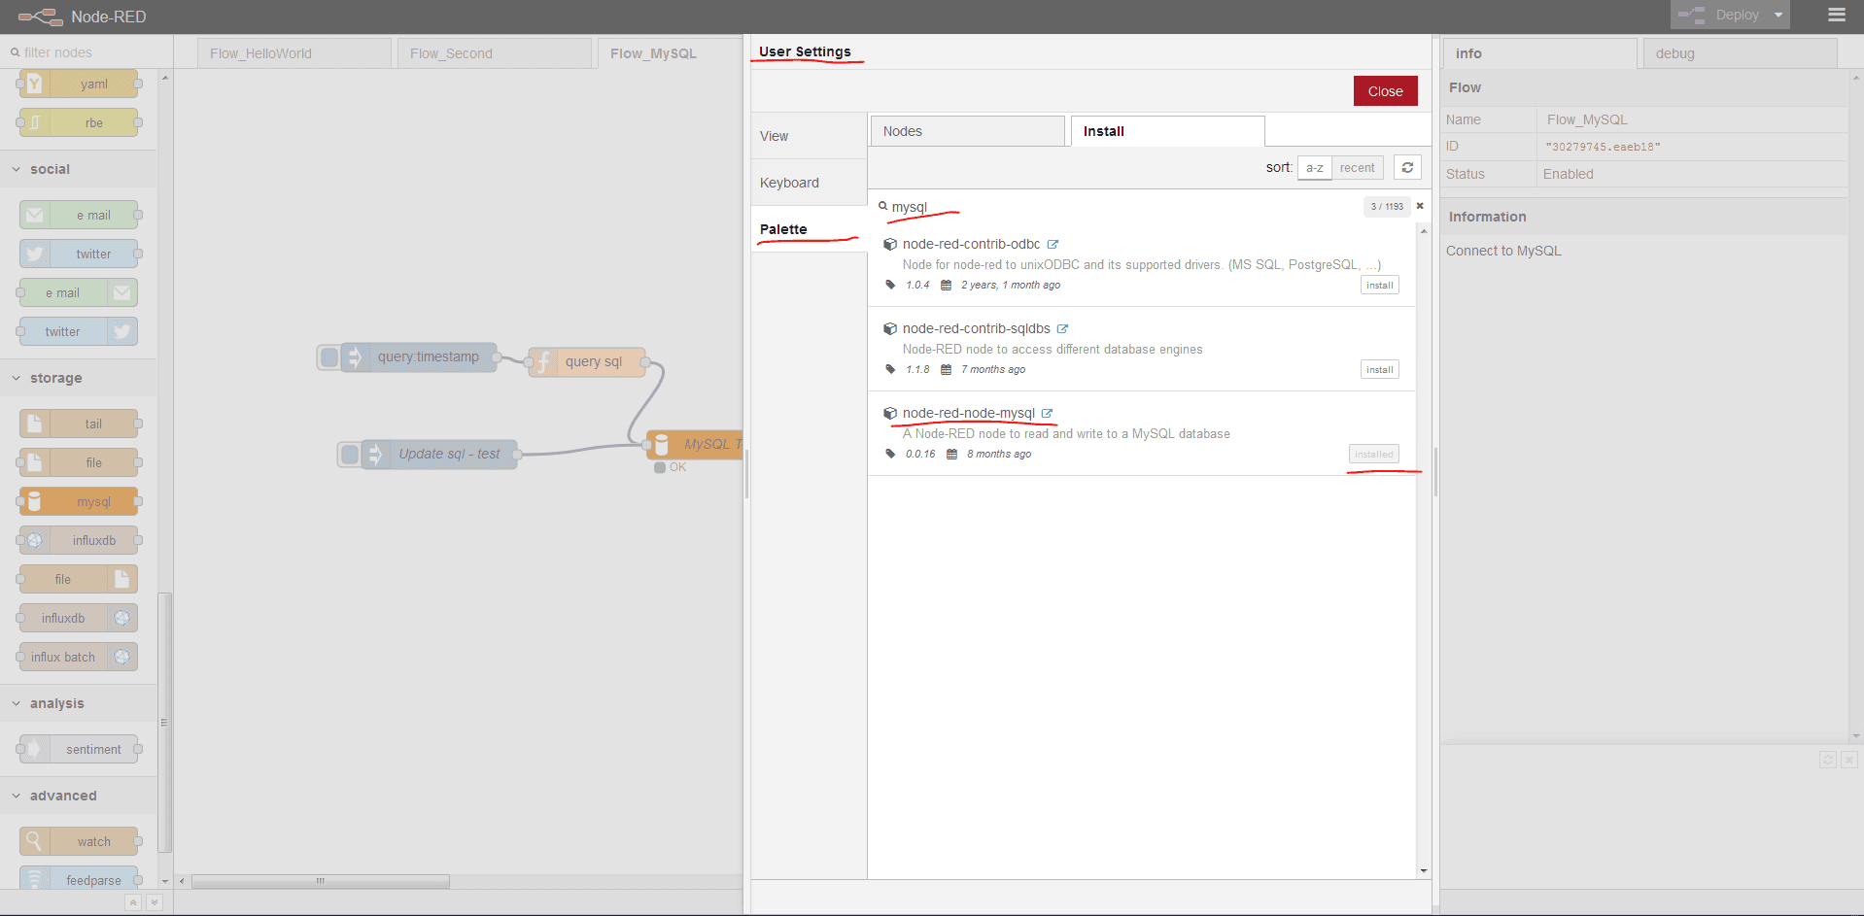This screenshot has height=916, width=1864.
Task: Switch to the Nodes tab
Action: [966, 131]
